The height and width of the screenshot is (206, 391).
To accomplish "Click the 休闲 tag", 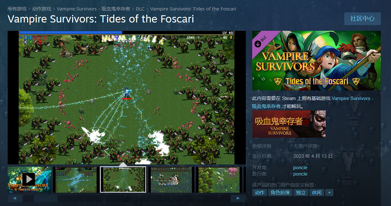I will pos(317,193).
